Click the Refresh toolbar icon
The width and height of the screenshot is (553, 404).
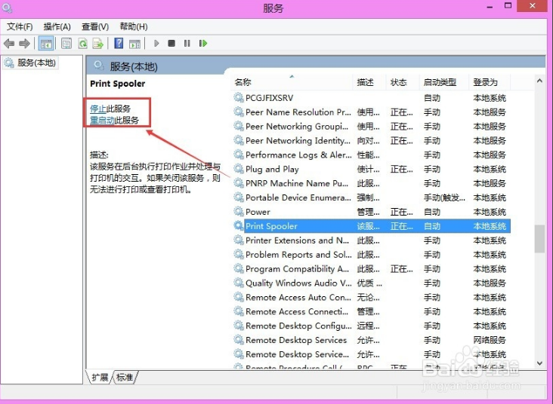[82, 44]
